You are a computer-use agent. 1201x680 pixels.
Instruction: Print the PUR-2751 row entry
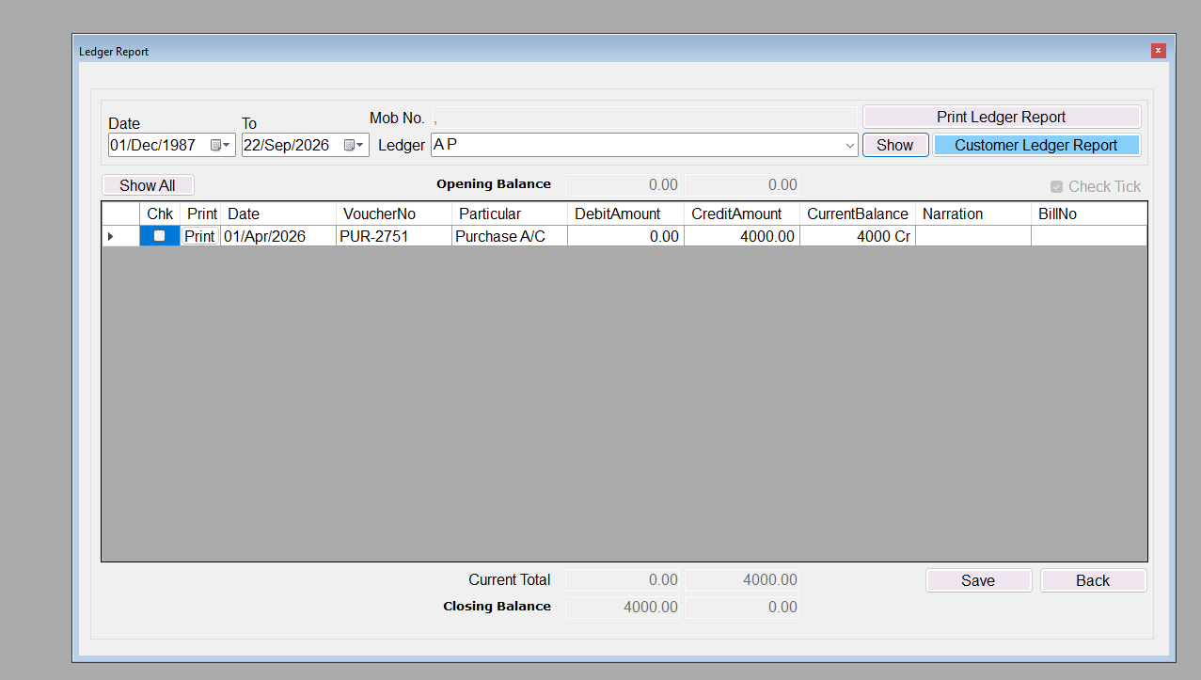199,236
